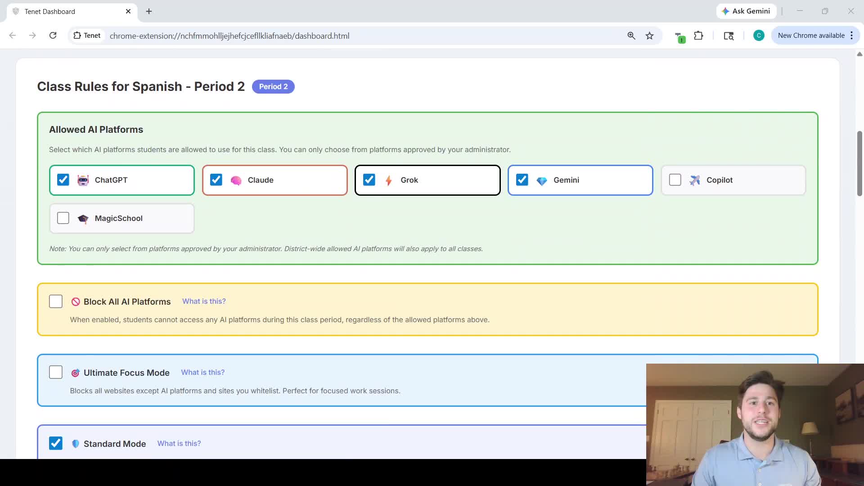Open a new browser tab

point(149,11)
